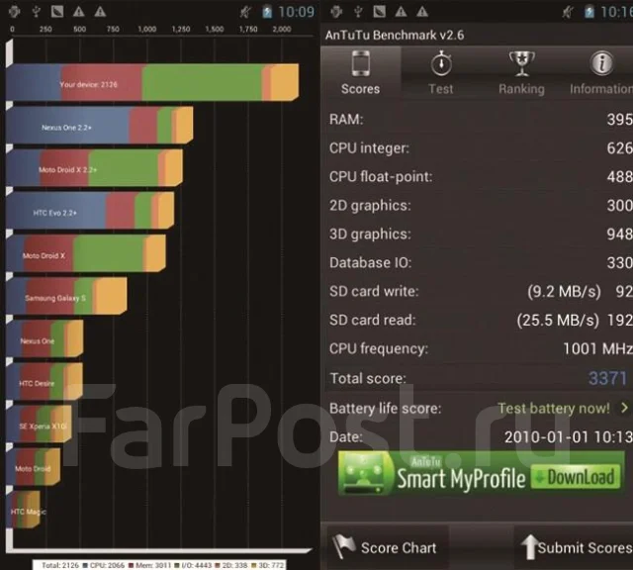The height and width of the screenshot is (570, 633).
Task: Click the '(9.2 MB/s)' write speed value
Action: click(x=564, y=291)
